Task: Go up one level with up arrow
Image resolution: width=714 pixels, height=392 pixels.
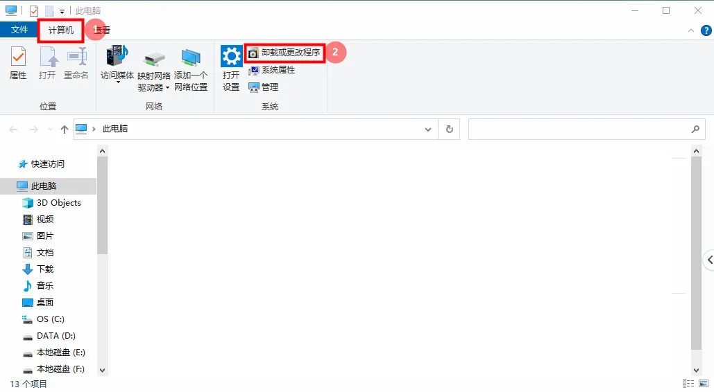Action: tap(65, 130)
